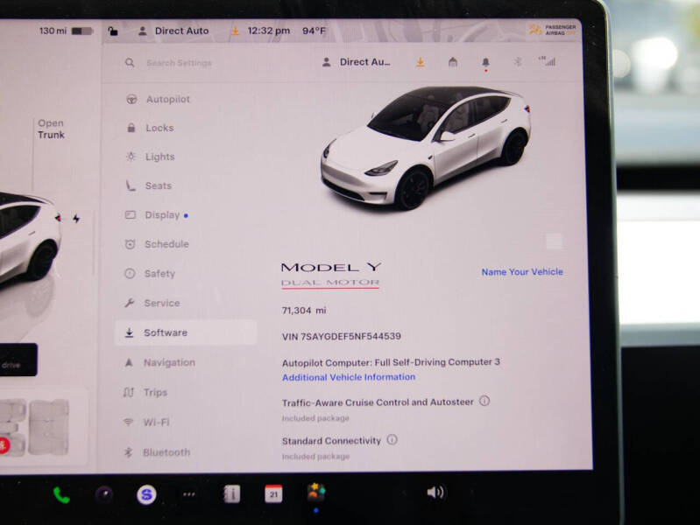Tap the Model Y car image
The height and width of the screenshot is (525, 700).
click(426, 147)
